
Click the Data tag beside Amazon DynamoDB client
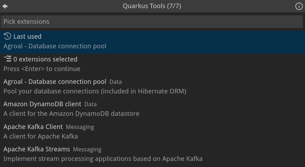click(x=91, y=104)
